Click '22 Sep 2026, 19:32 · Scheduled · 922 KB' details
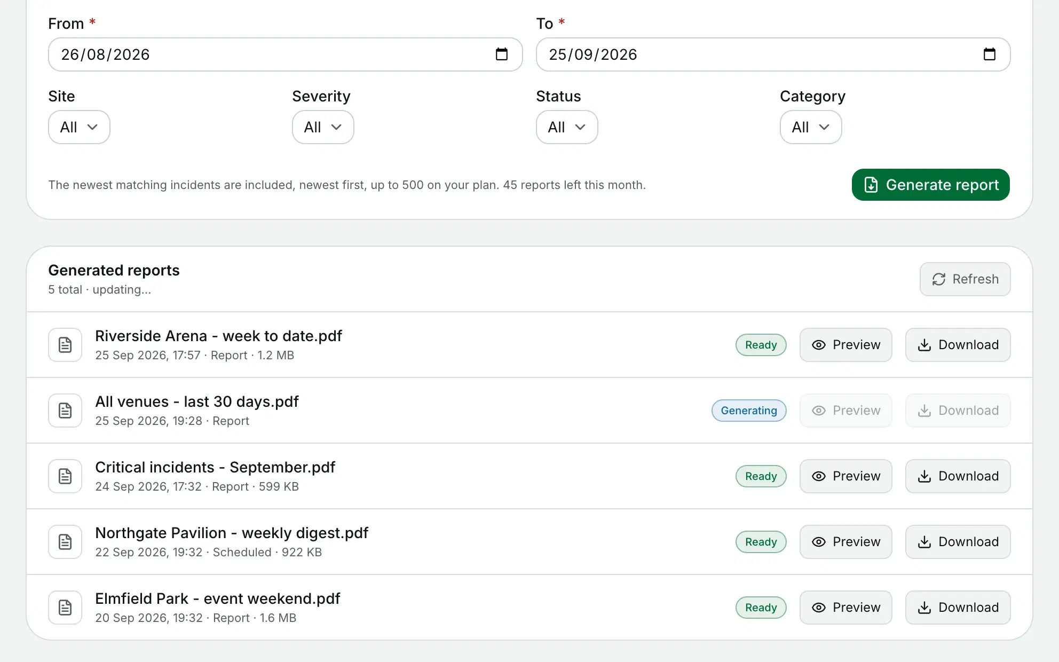This screenshot has width=1059, height=662. [x=209, y=552]
